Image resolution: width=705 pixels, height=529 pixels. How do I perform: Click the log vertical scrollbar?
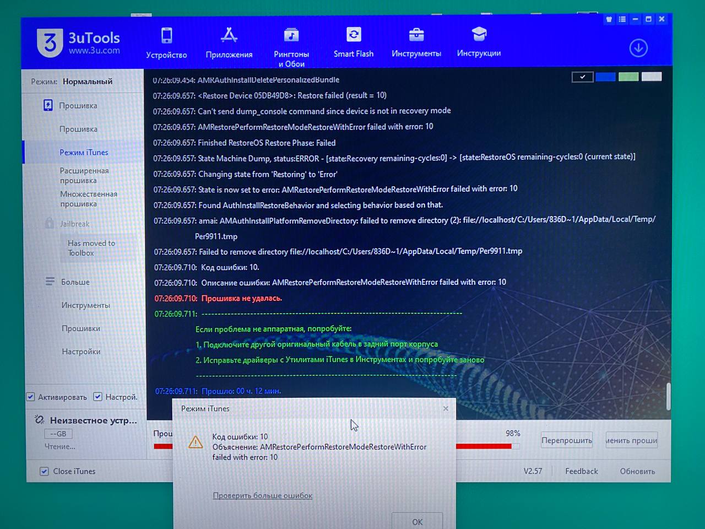point(669,396)
